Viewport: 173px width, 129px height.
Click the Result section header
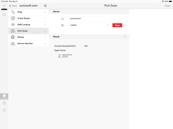89,37
